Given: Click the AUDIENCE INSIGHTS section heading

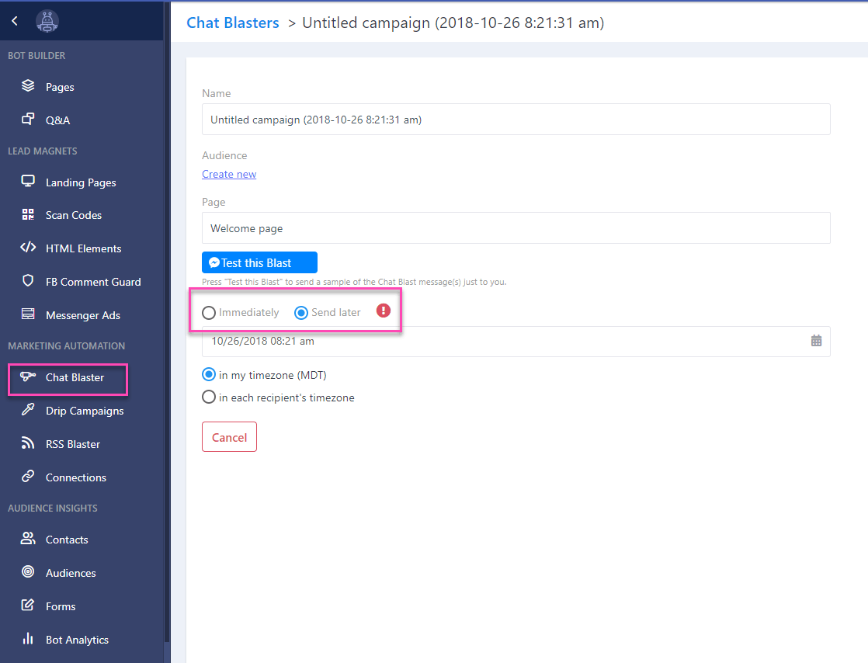Looking at the screenshot, I should [x=53, y=508].
